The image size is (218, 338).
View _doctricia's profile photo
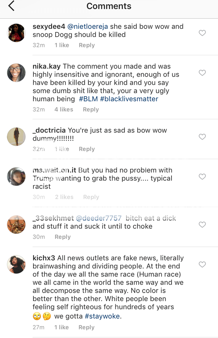16,137
